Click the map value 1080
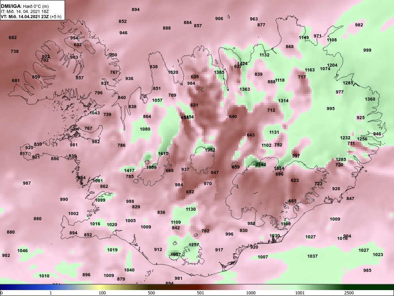The image size is (394, 296). tap(145, 129)
